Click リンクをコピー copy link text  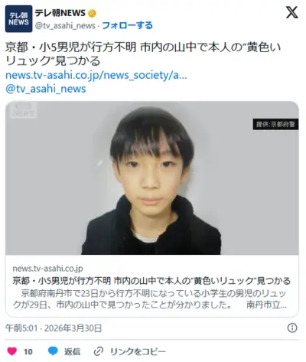(138, 352)
